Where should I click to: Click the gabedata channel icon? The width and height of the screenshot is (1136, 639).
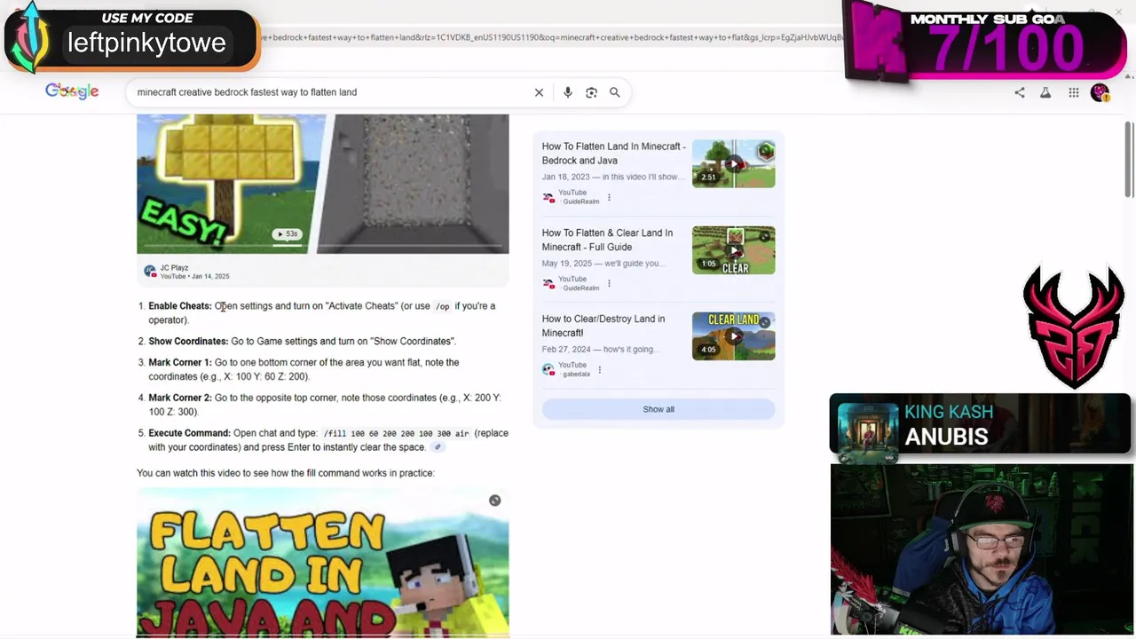tap(548, 370)
